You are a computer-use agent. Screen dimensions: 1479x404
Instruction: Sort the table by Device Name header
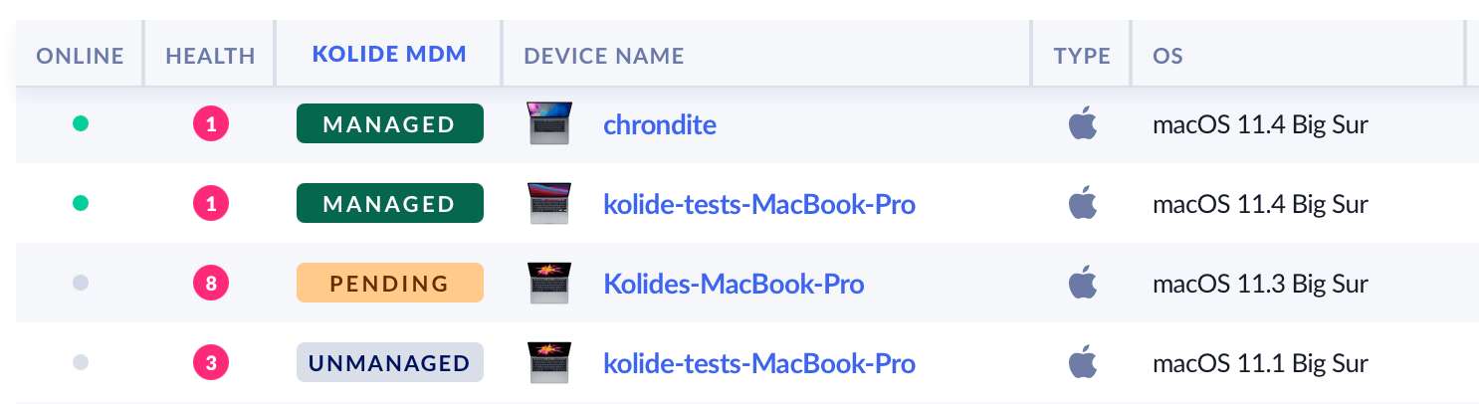click(604, 56)
